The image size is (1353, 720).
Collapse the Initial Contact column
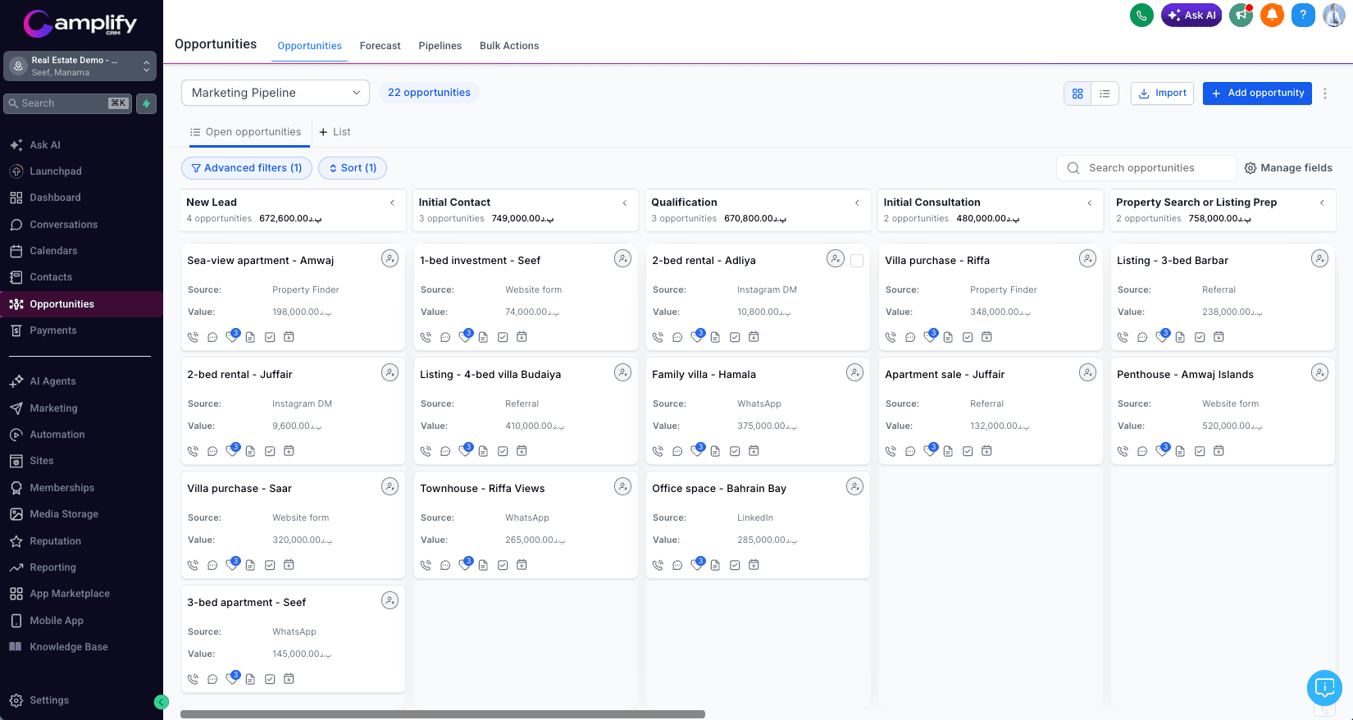[625, 203]
